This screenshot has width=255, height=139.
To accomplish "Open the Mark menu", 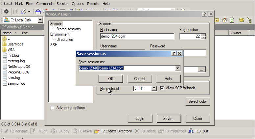I will [x=19, y=4].
